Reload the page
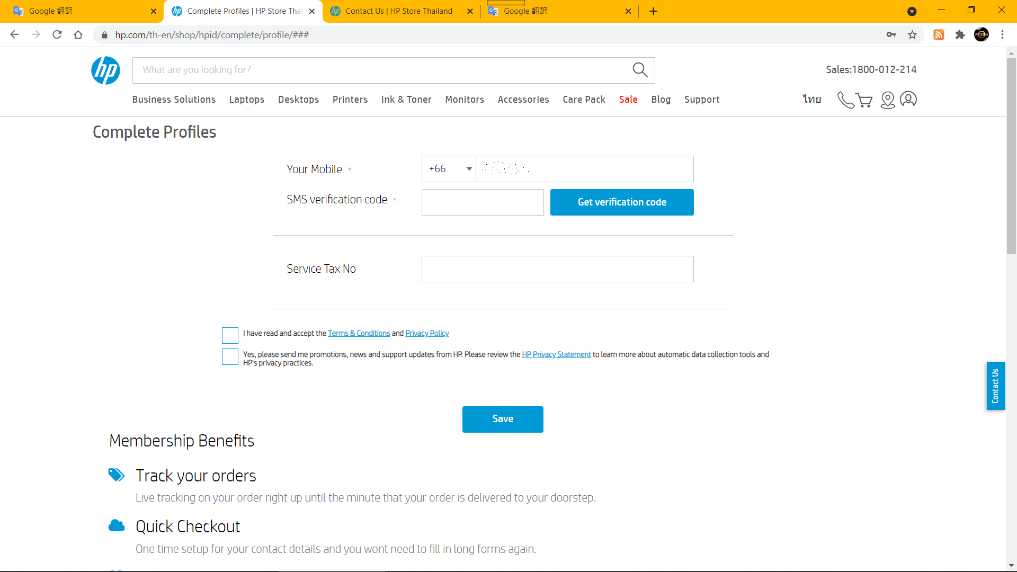The image size is (1017, 572). point(57,34)
